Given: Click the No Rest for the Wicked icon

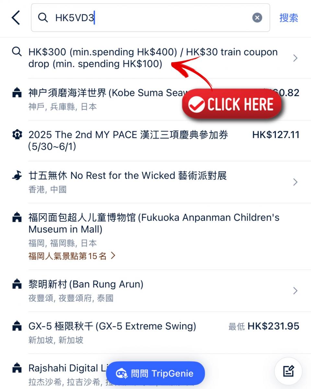Looking at the screenshot, I should pos(17,176).
